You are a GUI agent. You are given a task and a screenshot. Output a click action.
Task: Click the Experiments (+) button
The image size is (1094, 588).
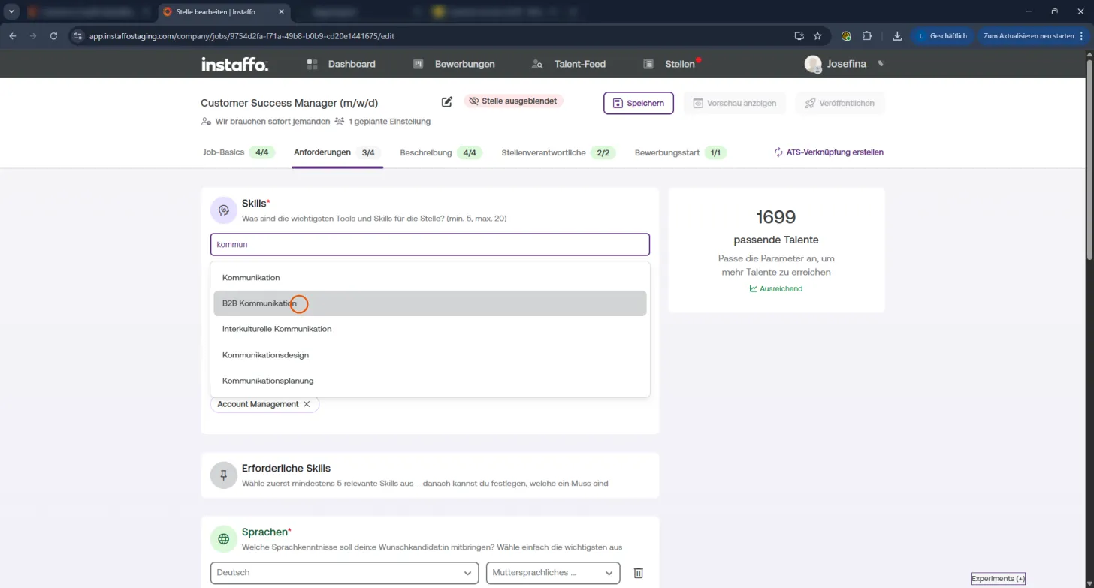tap(998, 579)
